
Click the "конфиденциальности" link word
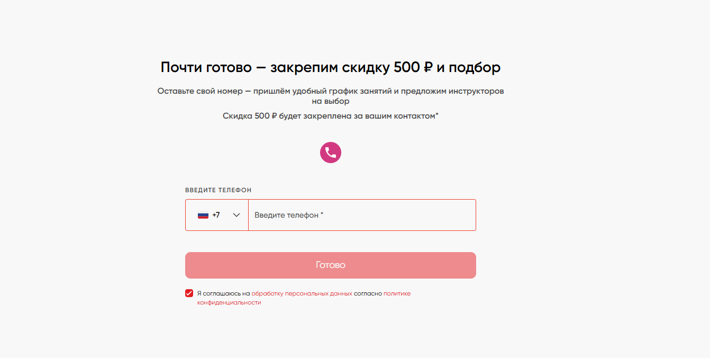pos(229,303)
